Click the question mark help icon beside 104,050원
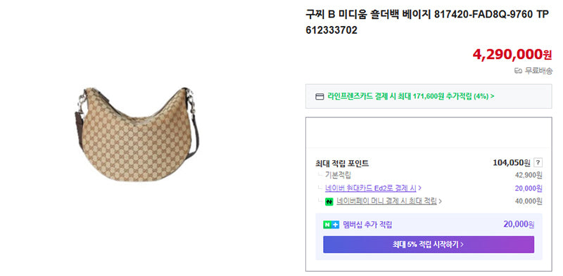563x276 pixels. (538, 163)
